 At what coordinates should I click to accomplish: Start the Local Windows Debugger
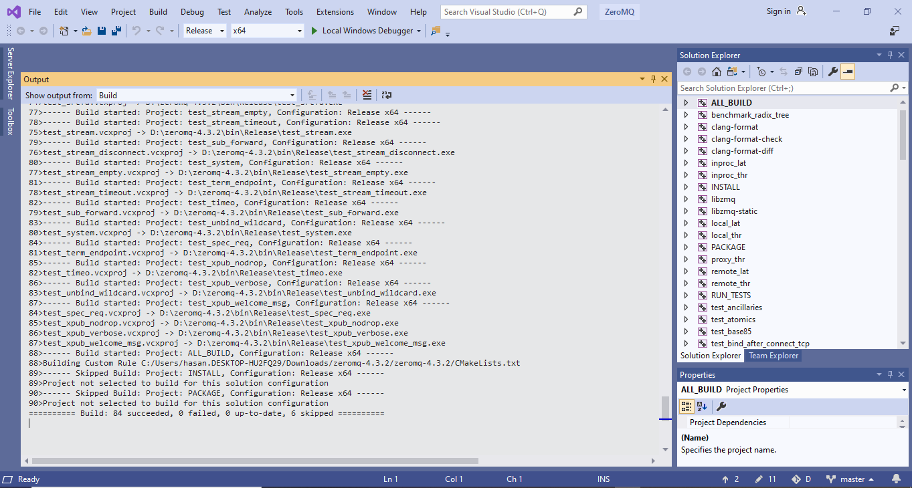coord(365,31)
